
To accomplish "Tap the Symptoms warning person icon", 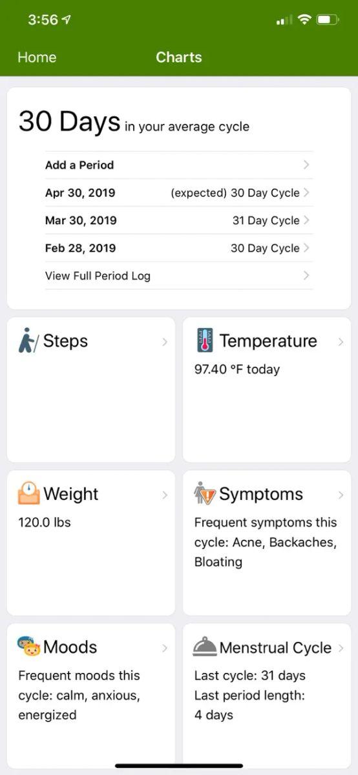I will 205,494.
